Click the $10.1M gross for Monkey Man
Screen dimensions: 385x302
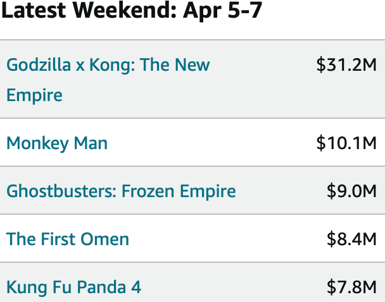click(x=346, y=143)
